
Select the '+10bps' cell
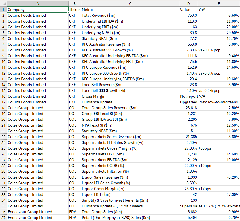[x=219, y=166]
